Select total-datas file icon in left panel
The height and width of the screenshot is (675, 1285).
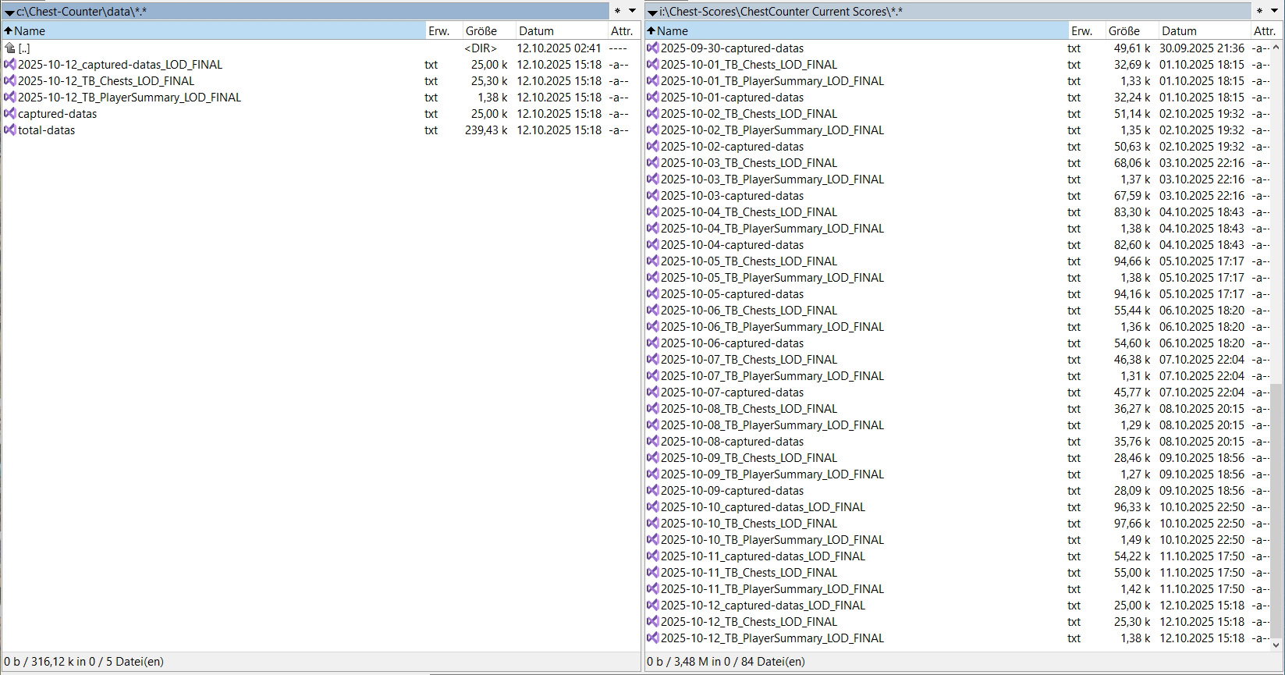[10, 130]
